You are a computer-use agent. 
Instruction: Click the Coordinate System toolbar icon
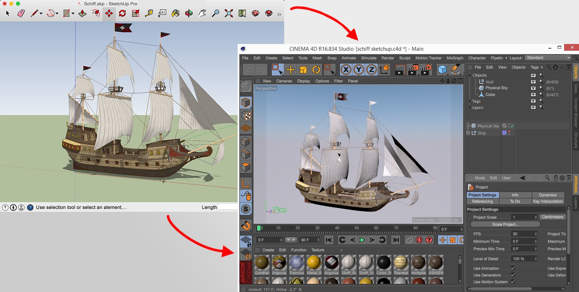pyautogui.click(x=385, y=70)
